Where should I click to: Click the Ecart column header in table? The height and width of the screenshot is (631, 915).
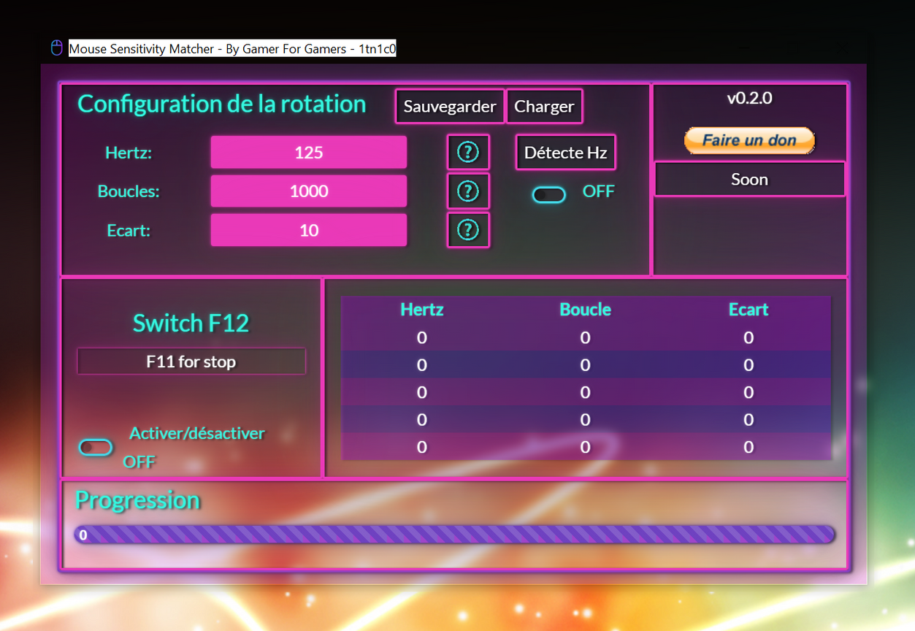click(749, 310)
